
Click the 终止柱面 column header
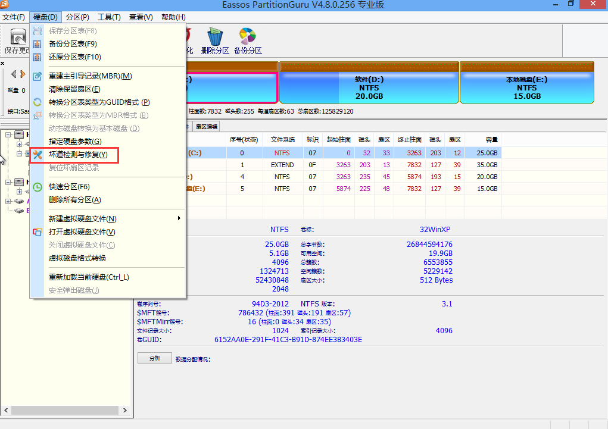(x=410, y=139)
